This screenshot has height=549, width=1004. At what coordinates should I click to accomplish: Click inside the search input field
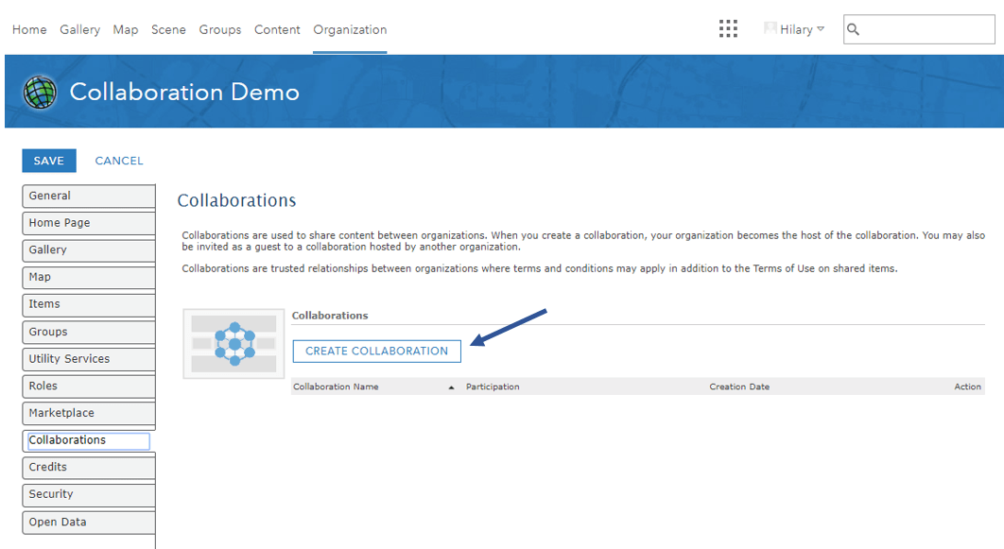click(x=922, y=29)
